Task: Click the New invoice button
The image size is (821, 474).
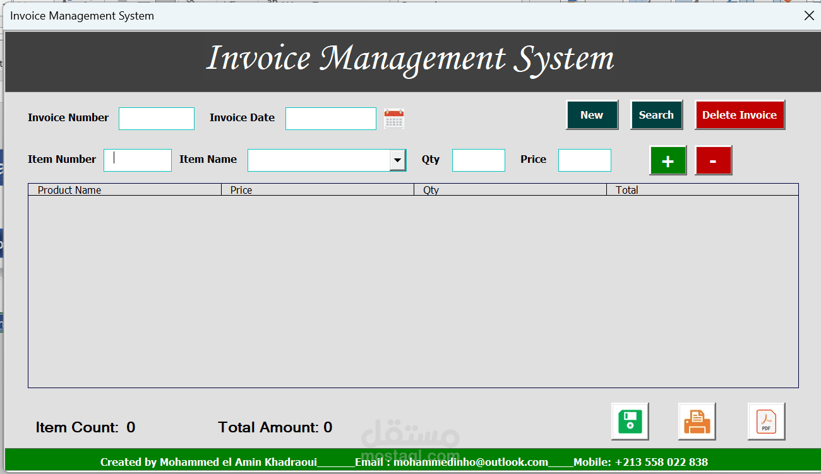Action: pos(592,115)
